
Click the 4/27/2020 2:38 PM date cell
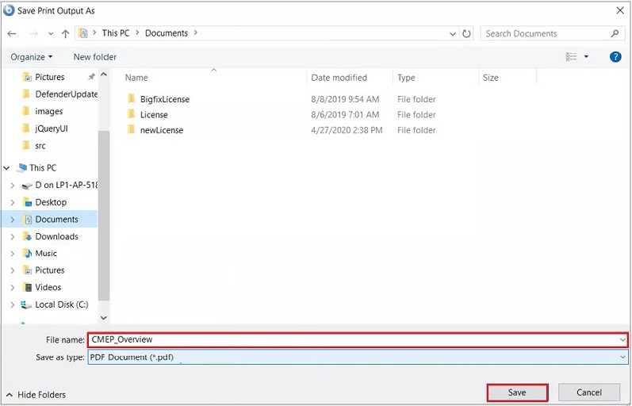(x=347, y=130)
